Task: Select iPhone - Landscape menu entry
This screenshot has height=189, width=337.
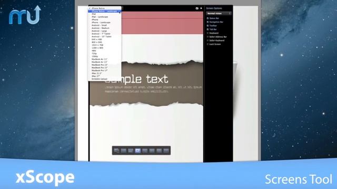Action: pos(105,23)
